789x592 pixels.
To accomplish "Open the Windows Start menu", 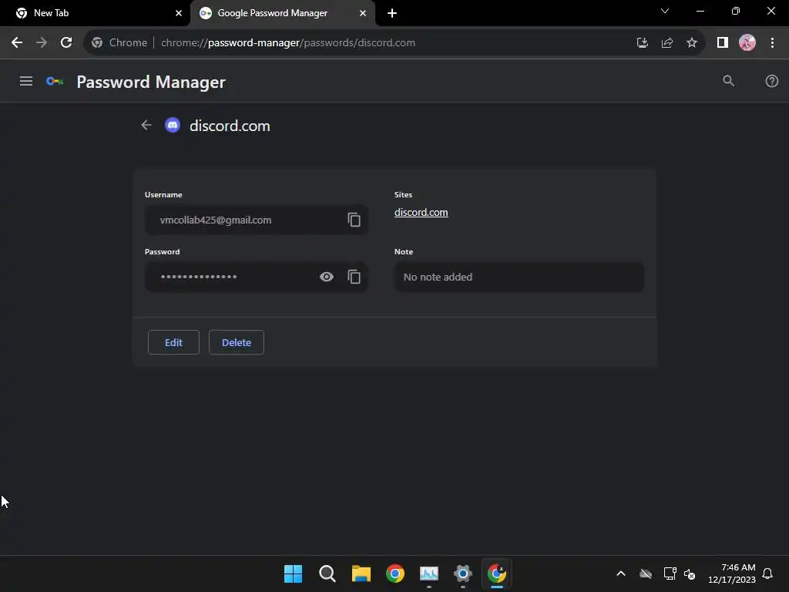I will point(293,573).
